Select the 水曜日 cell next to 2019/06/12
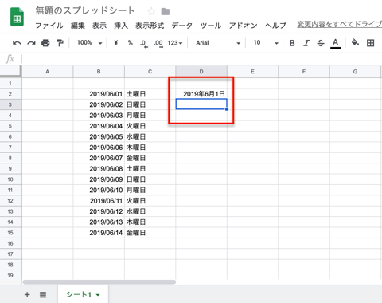Viewport: 382px width, 303px height. tap(150, 211)
